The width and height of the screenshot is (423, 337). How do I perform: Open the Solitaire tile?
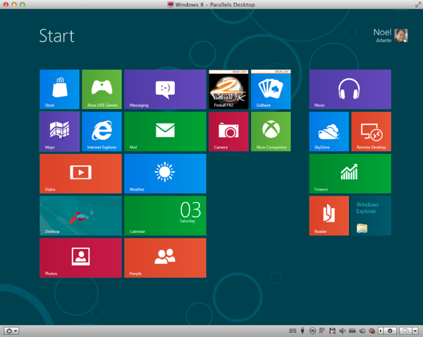(x=271, y=89)
